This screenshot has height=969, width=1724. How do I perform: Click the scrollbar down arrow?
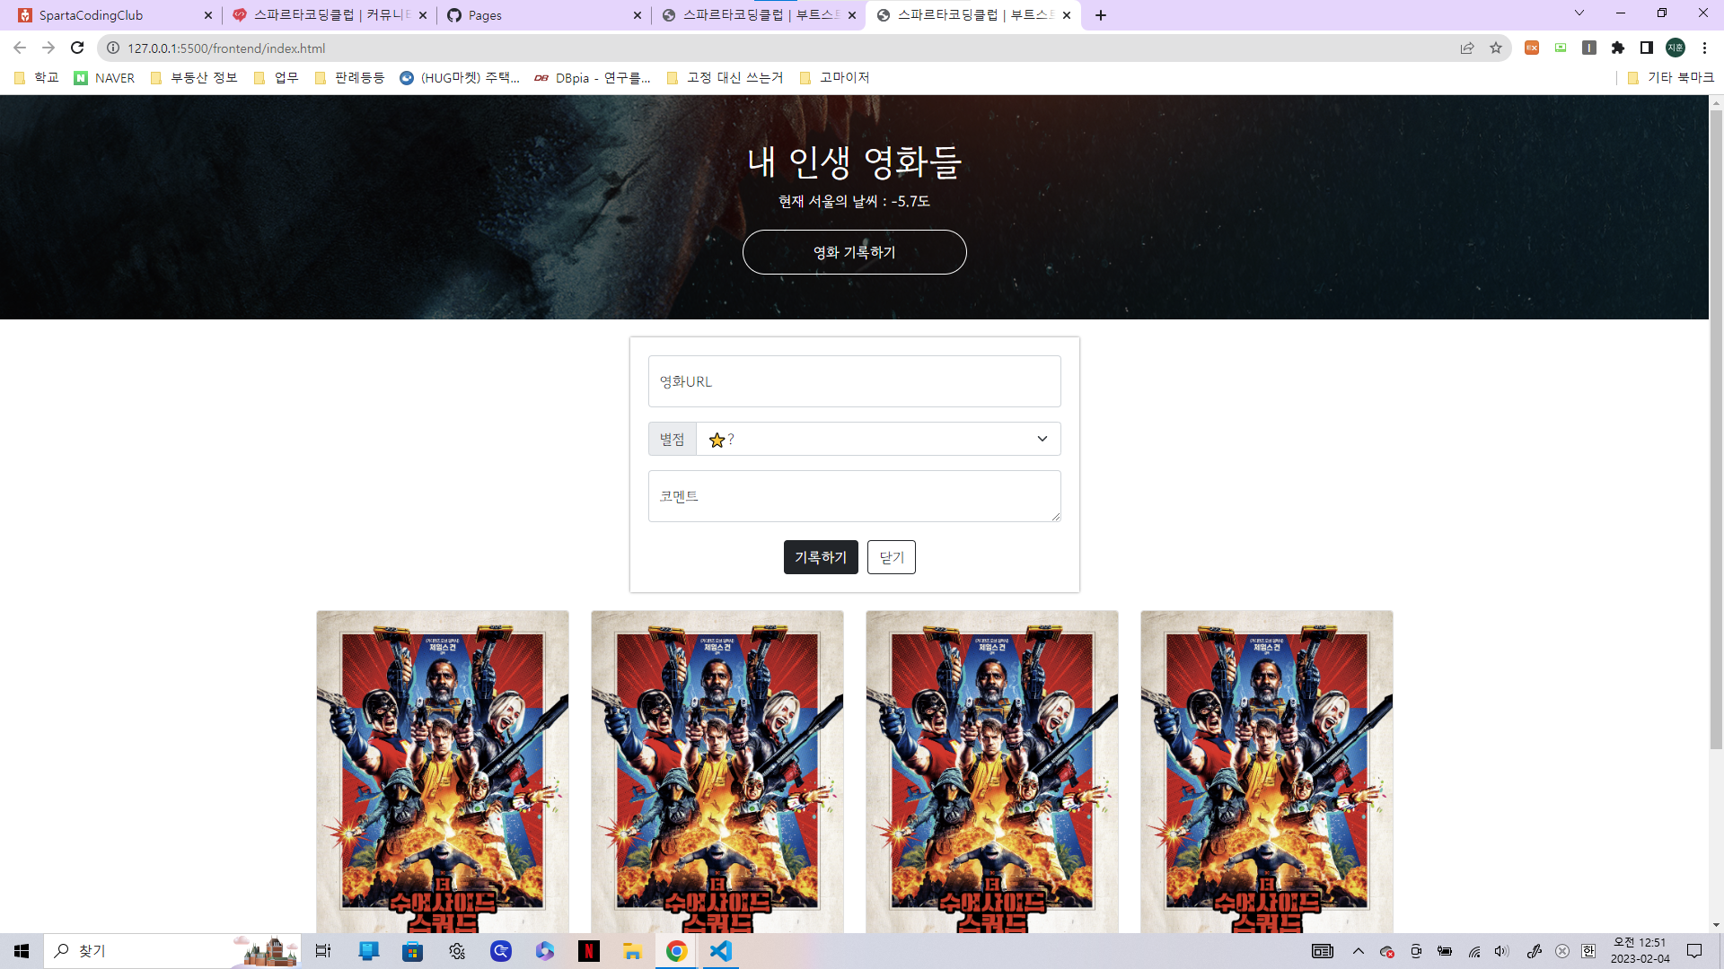(x=1716, y=925)
